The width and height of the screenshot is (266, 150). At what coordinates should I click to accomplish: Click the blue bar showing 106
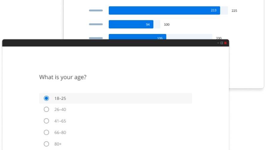(x=137, y=37)
